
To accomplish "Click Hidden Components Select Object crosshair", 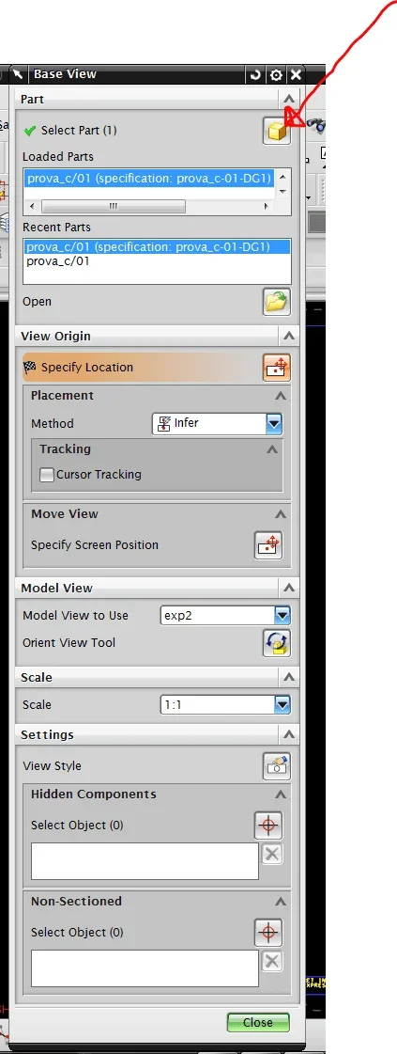I will [x=268, y=826].
